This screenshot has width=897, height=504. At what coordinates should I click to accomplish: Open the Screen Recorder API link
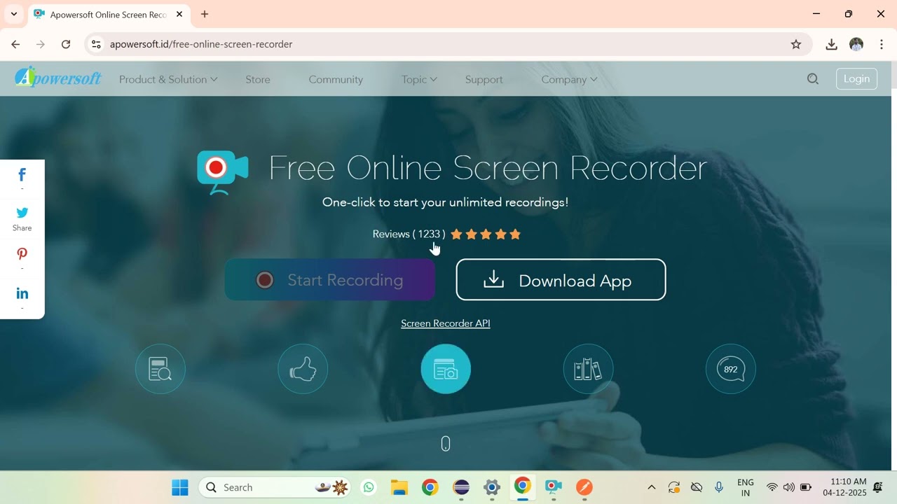tap(446, 323)
